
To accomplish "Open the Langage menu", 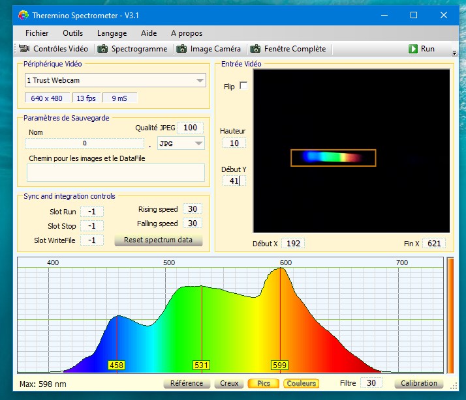I will click(112, 33).
